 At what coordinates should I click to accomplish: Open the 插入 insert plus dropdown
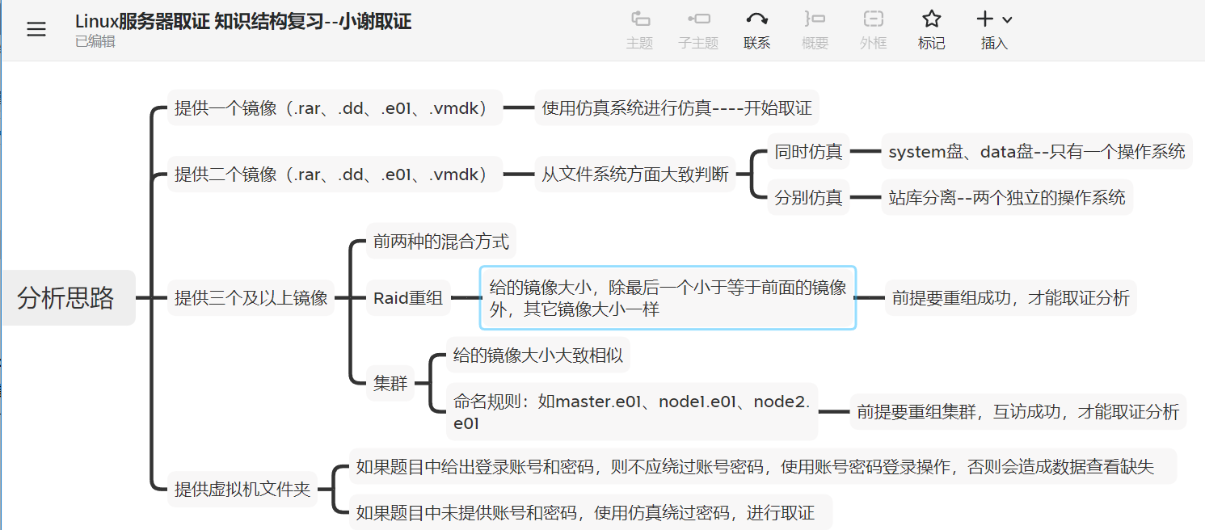click(x=994, y=19)
